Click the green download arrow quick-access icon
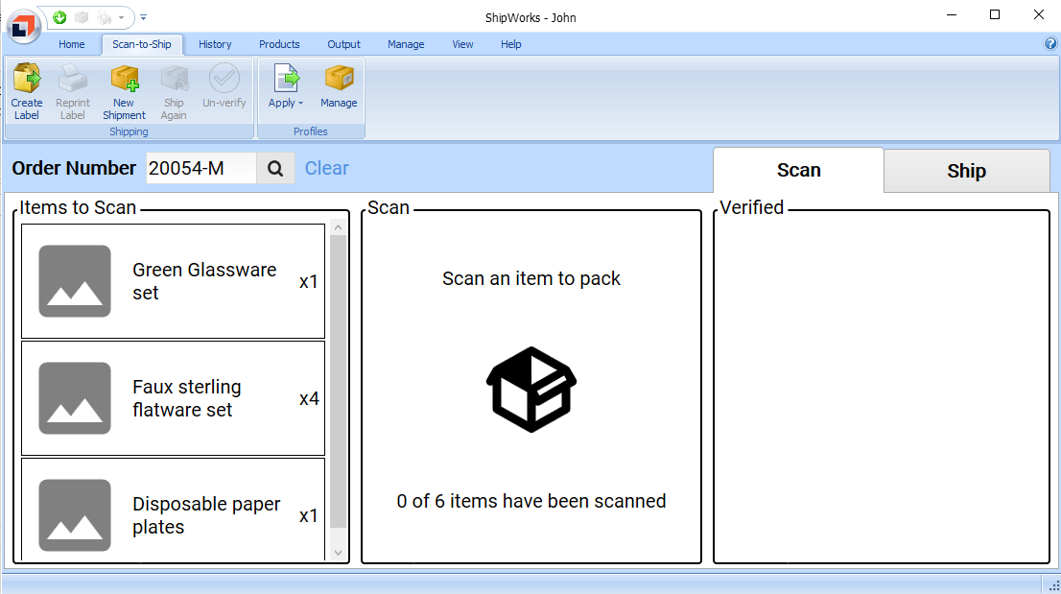The width and height of the screenshot is (1061, 594). click(x=59, y=17)
